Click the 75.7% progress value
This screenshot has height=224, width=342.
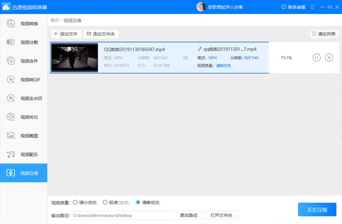pyautogui.click(x=286, y=58)
